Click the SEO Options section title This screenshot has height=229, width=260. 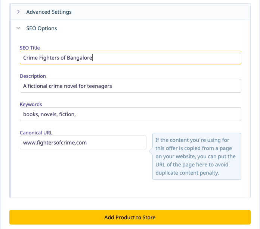click(41, 28)
